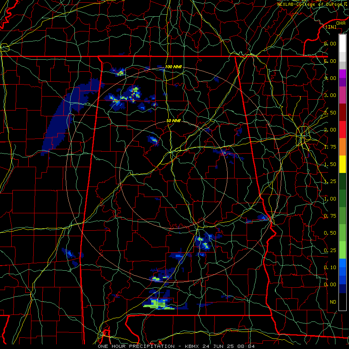
Task: Click the ONE HOUR PRECIPITATION KBMX title text
Action: coord(176,346)
